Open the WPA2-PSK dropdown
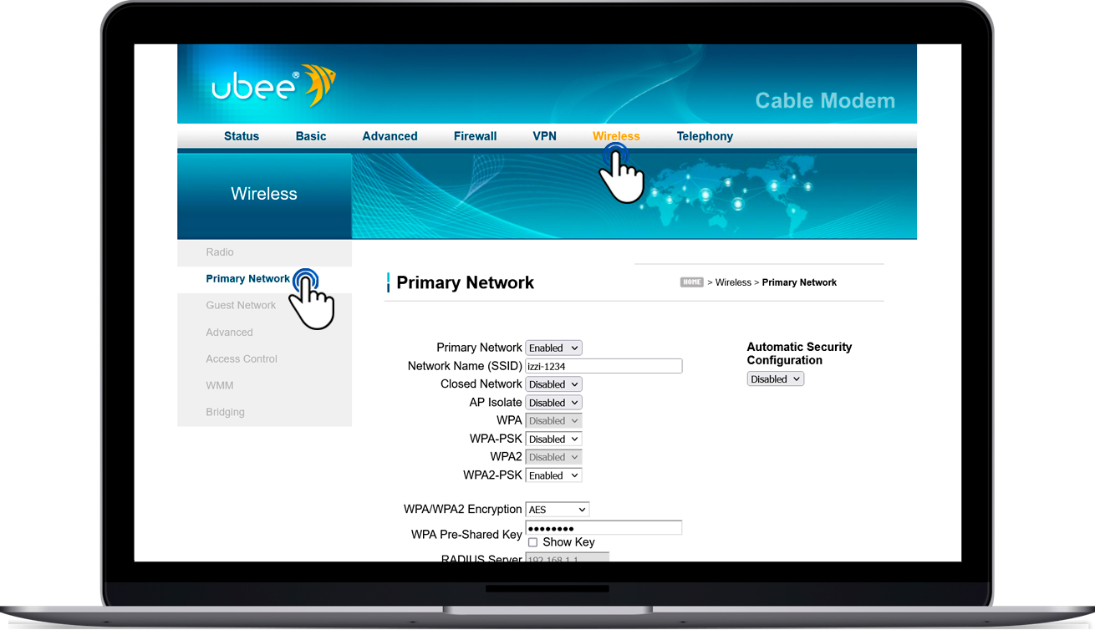Viewport: 1095px width, 630px height. [x=553, y=475]
